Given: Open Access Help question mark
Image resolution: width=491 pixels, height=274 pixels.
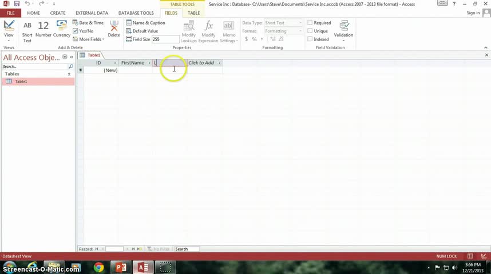Looking at the screenshot, I should click(x=454, y=4).
